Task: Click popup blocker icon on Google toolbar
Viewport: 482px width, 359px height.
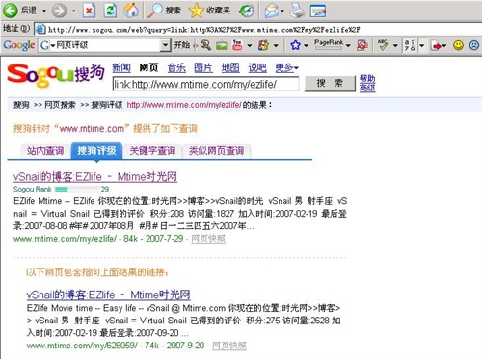Action: (362, 45)
